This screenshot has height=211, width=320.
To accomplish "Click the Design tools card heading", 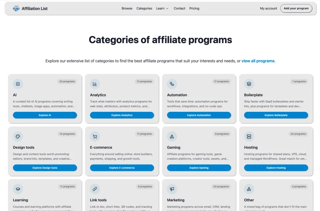I will [x=24, y=148].
